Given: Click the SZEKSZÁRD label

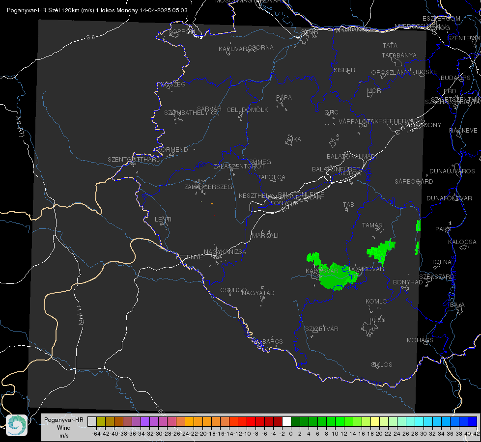Looking at the screenshot, I should click(436, 277).
